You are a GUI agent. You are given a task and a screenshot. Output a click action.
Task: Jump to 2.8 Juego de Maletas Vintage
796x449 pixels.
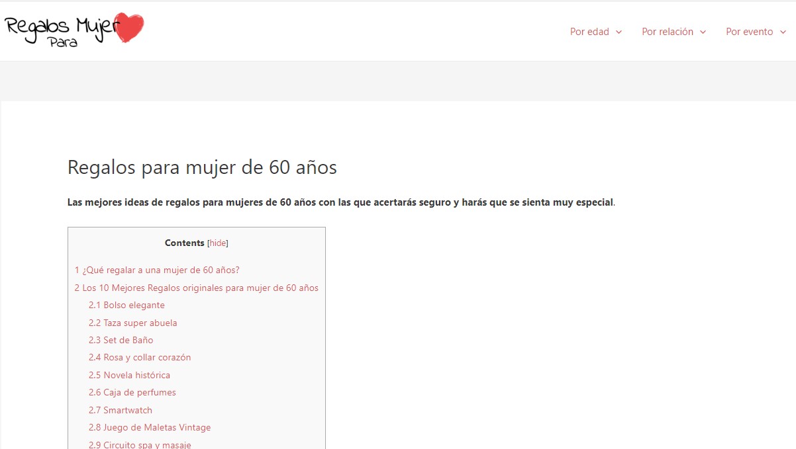pyautogui.click(x=150, y=427)
